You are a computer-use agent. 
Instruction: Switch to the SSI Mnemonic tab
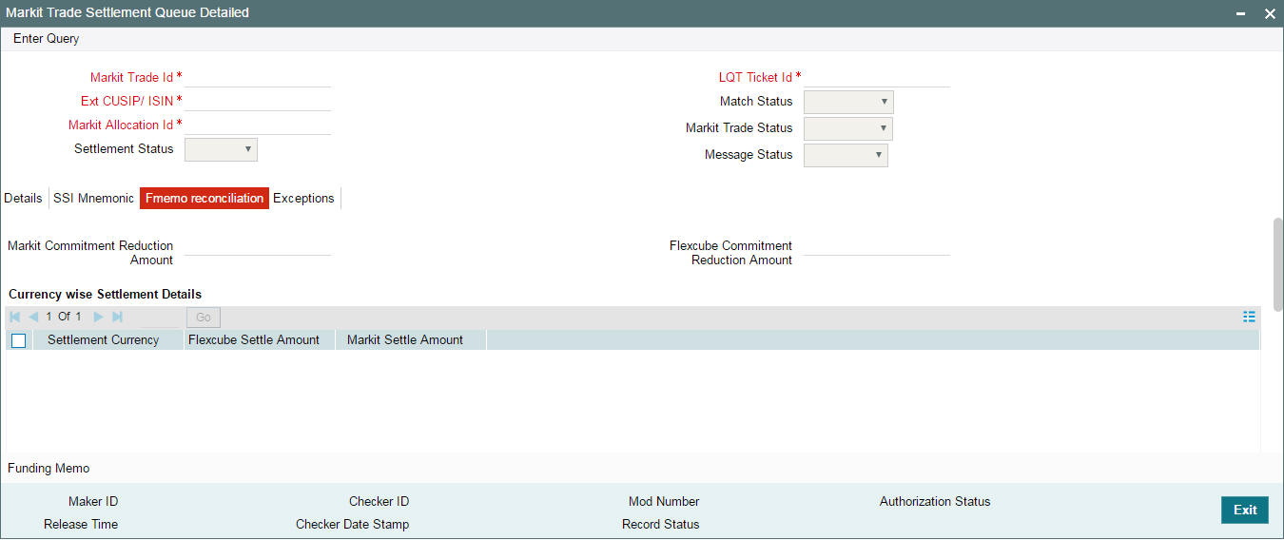tap(93, 198)
